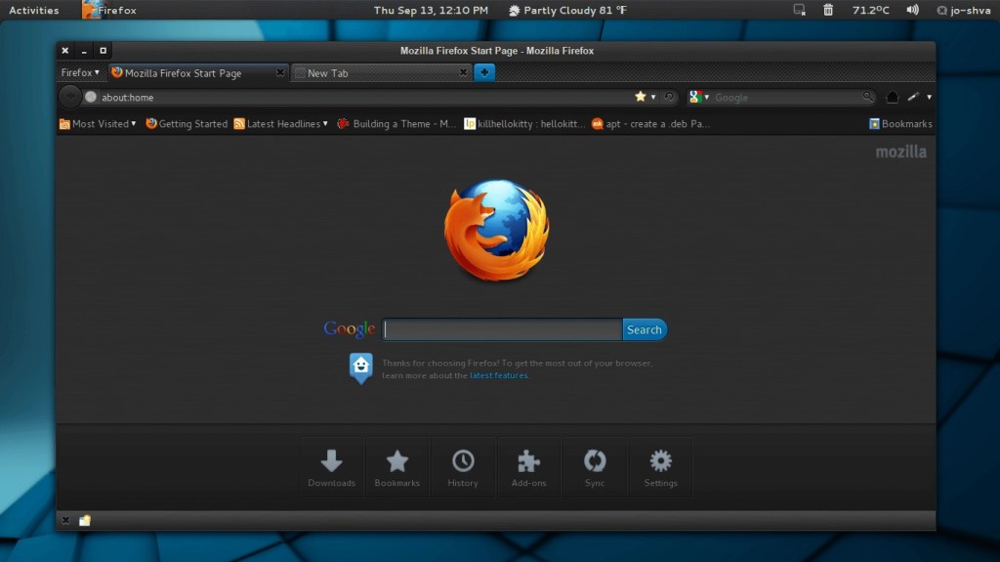
Task: Click the home button in the toolbar
Action: pos(892,98)
